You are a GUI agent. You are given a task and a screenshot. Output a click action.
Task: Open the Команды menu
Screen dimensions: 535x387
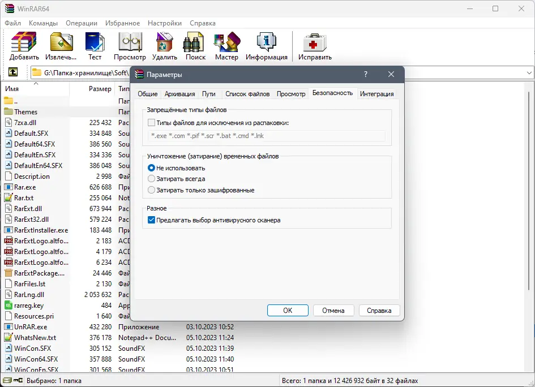tap(43, 23)
